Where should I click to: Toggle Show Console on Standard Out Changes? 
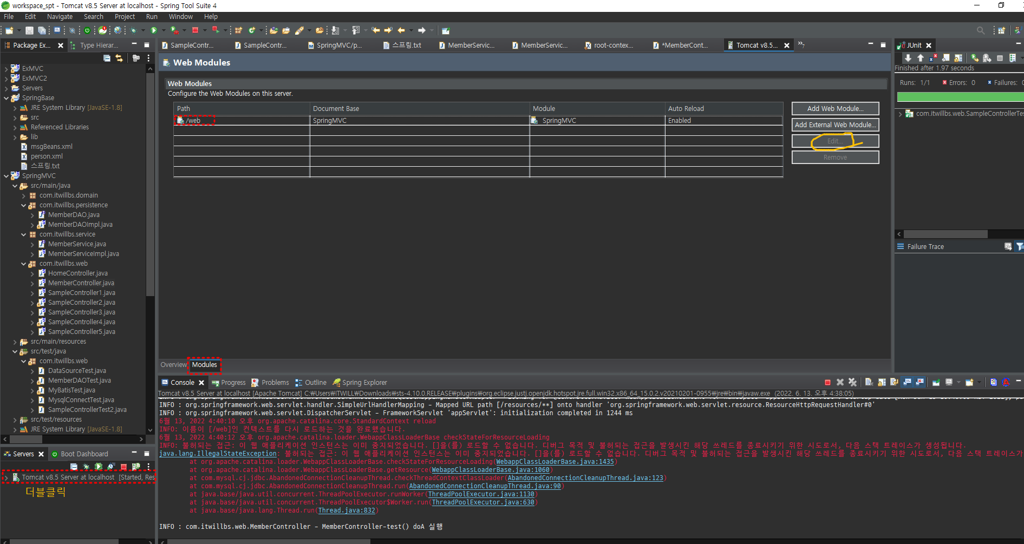[907, 382]
